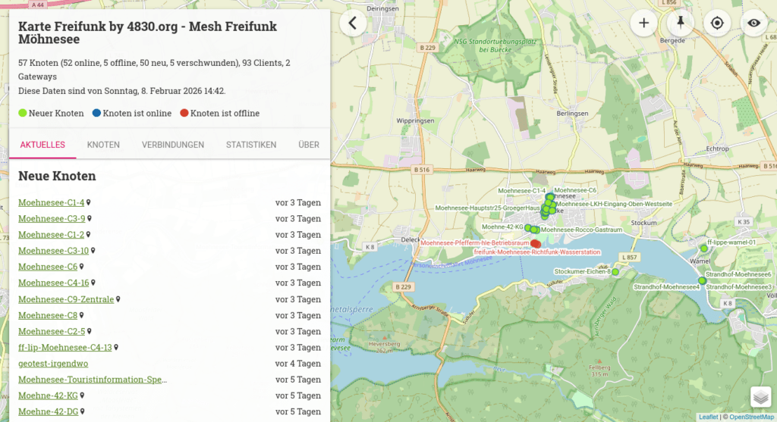The width and height of the screenshot is (777, 422).
Task: Click green node marker Stockumer-Eichen-8
Action: coord(615,272)
